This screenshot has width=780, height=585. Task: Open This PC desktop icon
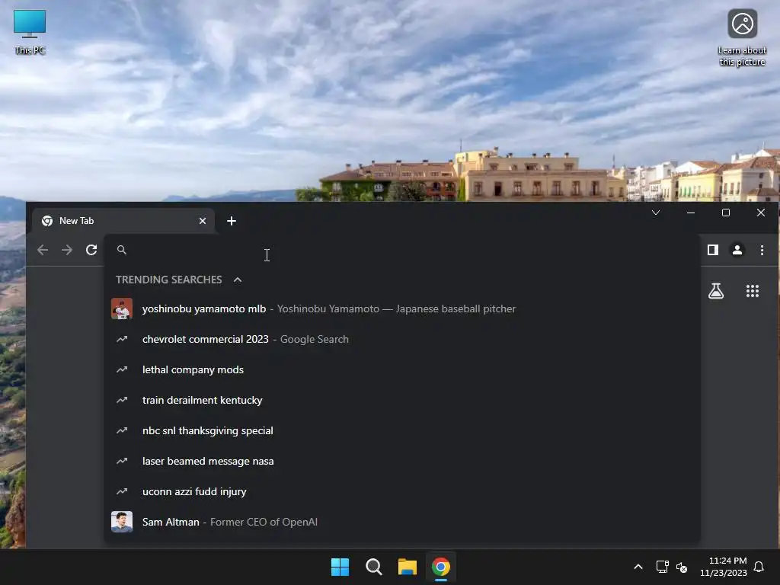click(x=30, y=32)
